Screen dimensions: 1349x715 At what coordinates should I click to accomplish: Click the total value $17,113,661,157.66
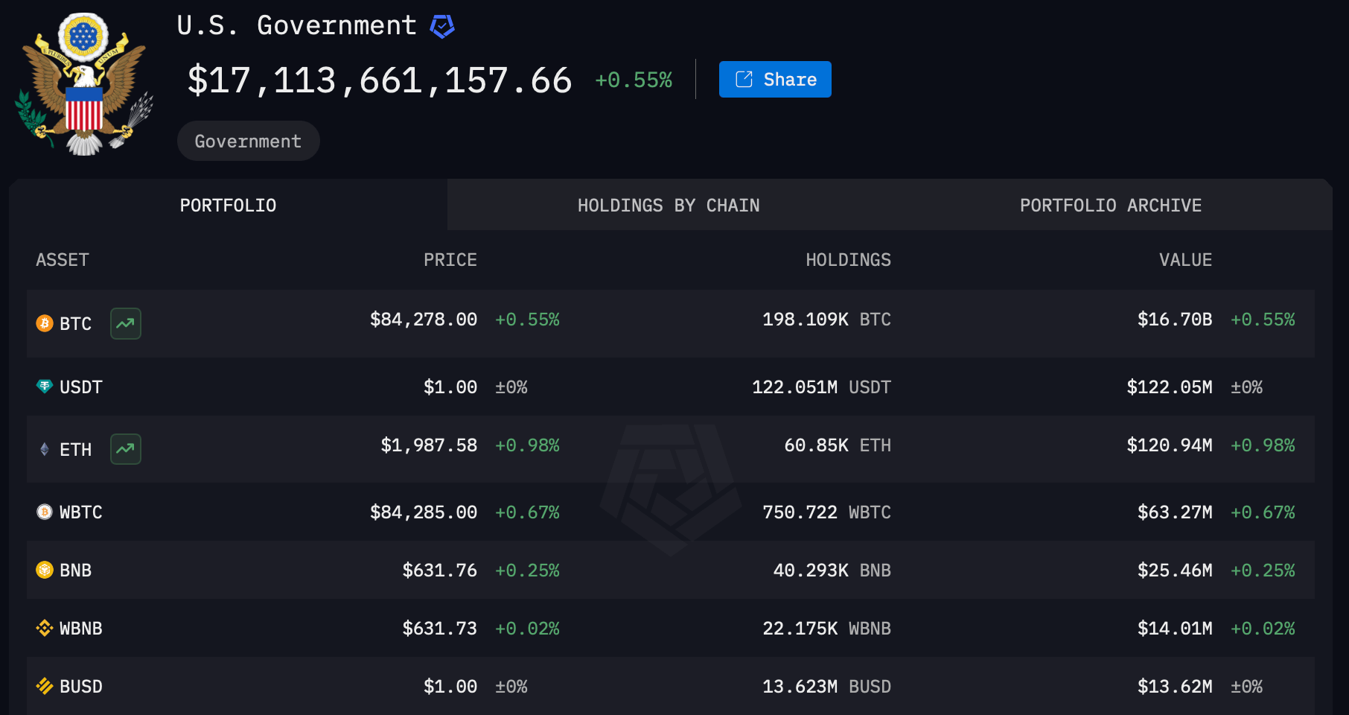pos(380,80)
